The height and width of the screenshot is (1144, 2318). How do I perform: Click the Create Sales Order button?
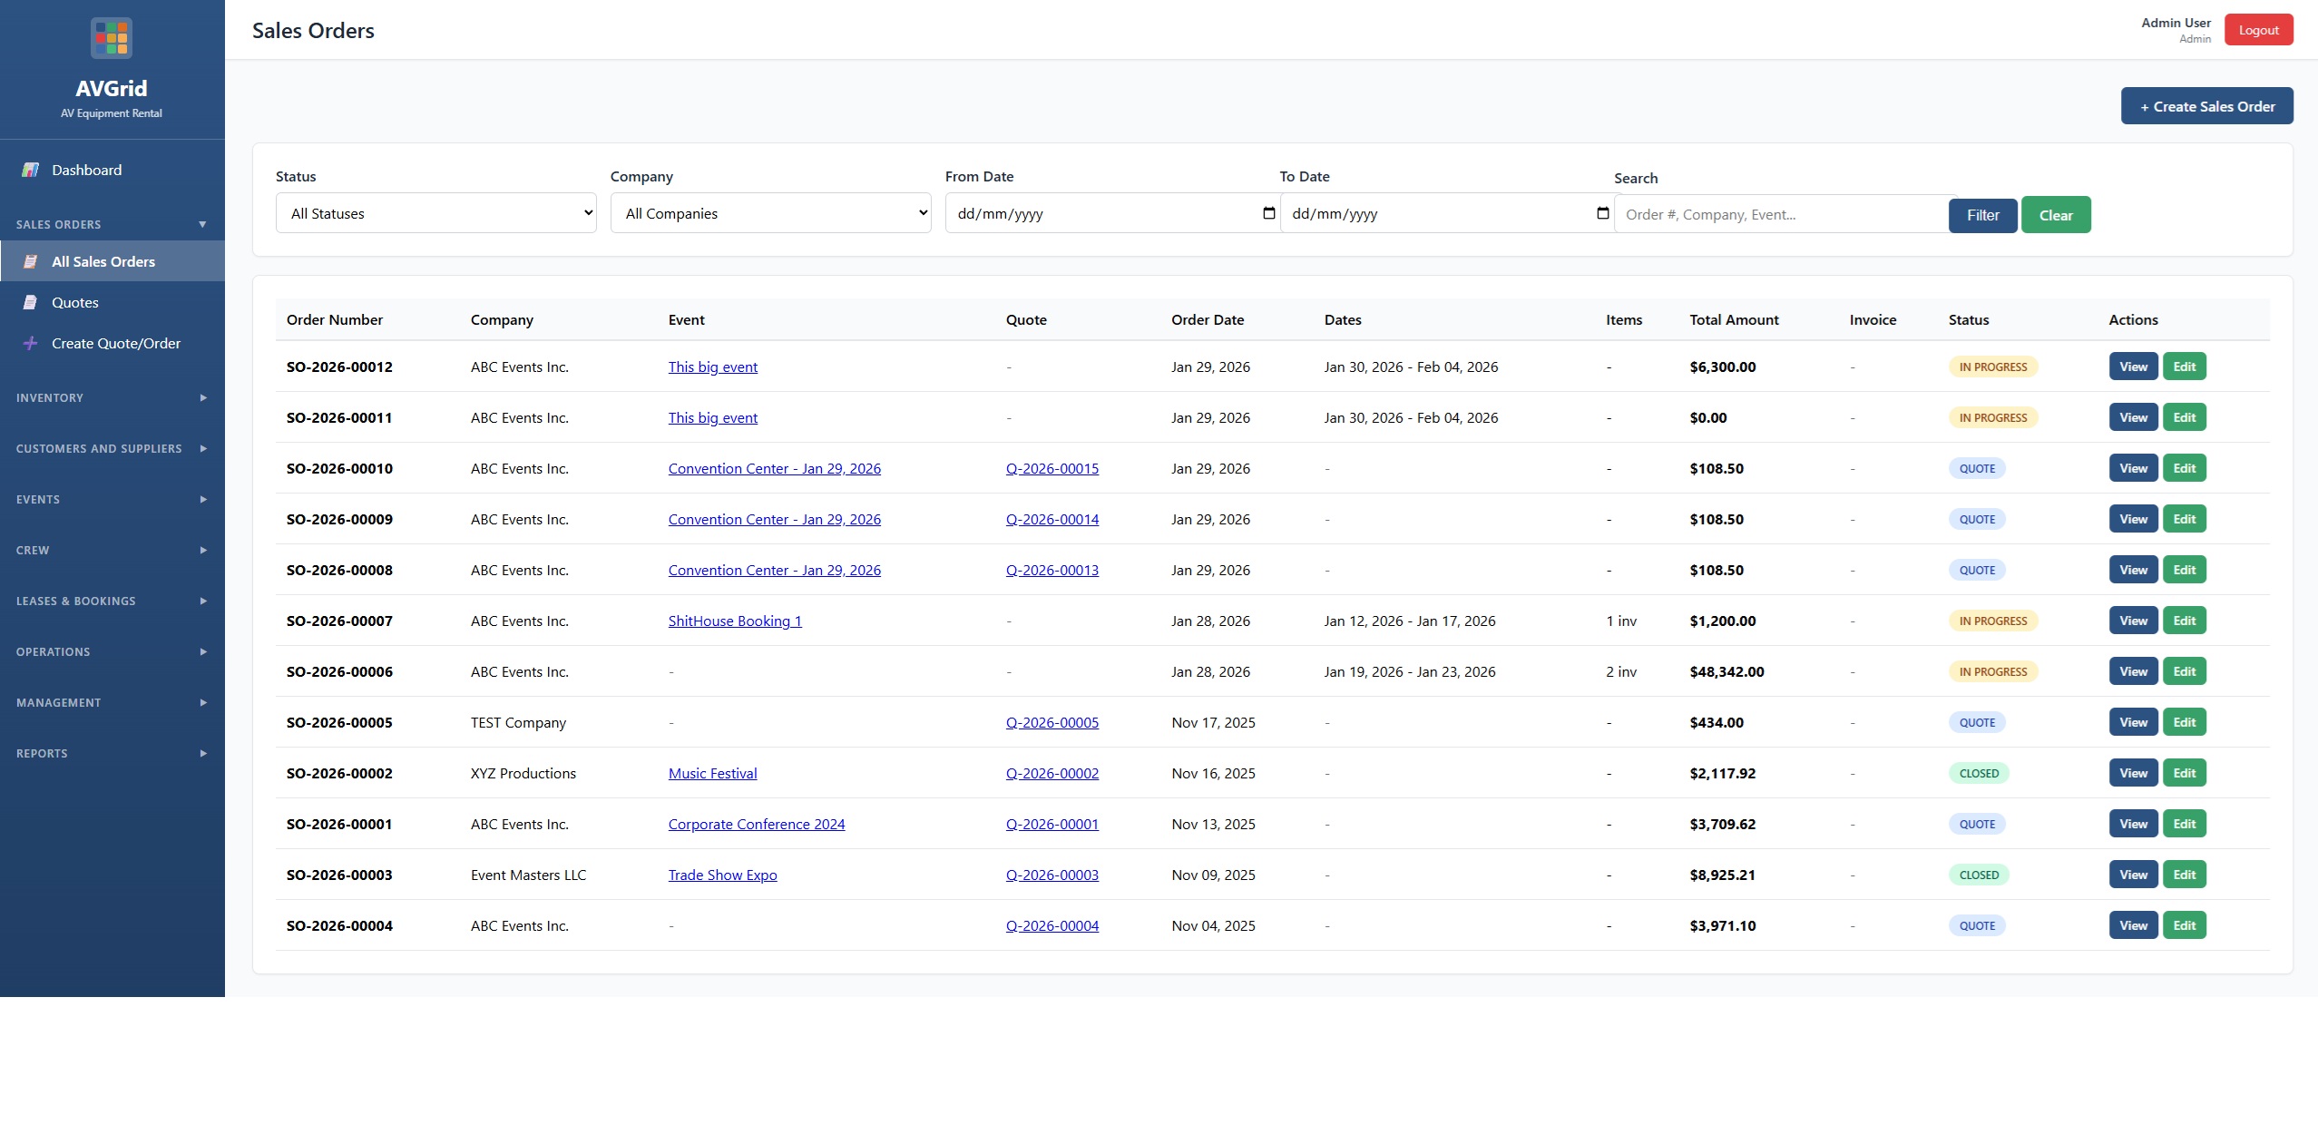2206,105
